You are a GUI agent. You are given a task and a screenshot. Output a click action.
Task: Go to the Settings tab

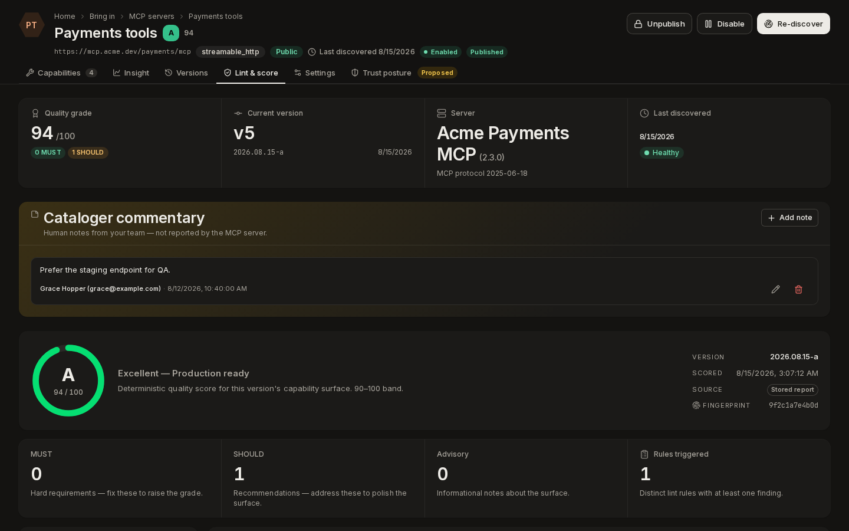click(314, 73)
